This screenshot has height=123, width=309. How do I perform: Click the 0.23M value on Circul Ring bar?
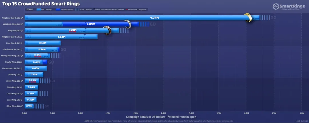(31, 93)
